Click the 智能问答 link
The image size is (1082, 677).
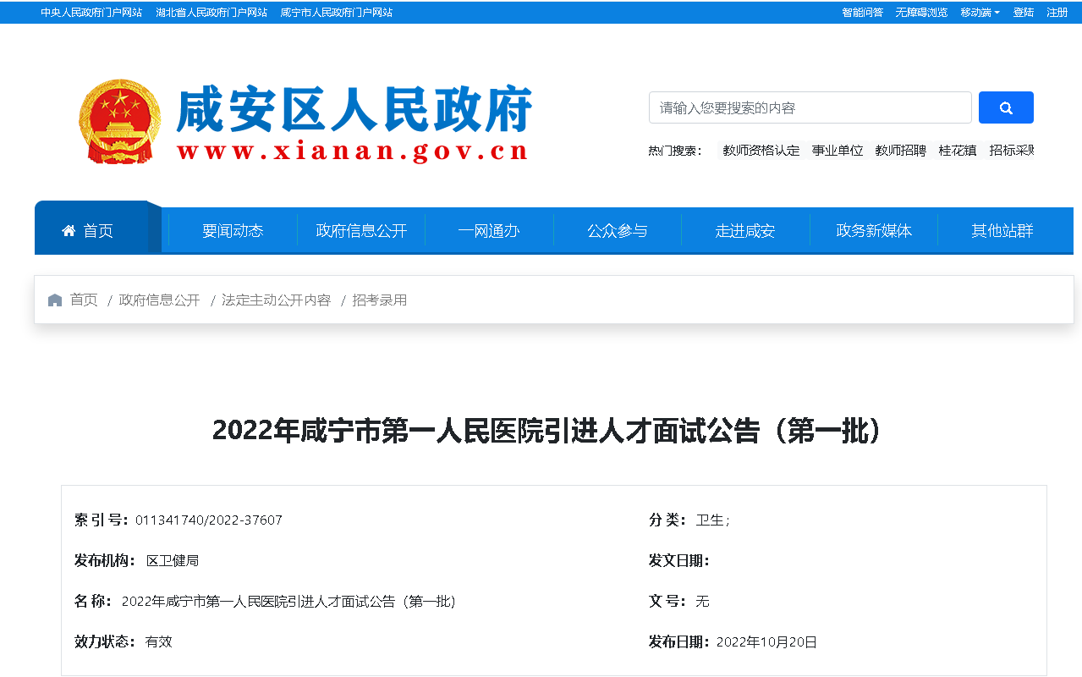[x=862, y=13]
